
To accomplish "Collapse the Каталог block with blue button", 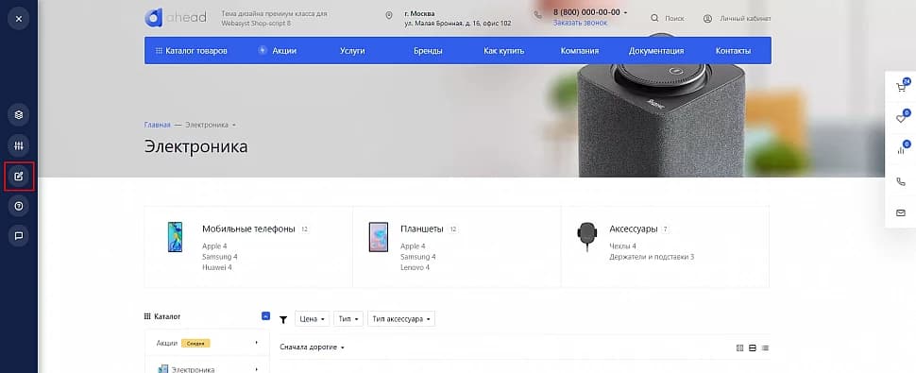I will pos(265,315).
